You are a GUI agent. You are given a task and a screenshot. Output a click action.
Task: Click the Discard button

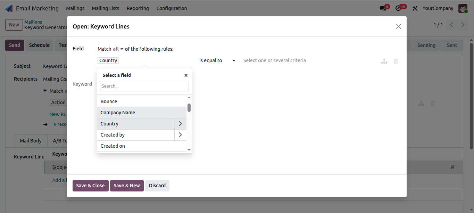157,186
